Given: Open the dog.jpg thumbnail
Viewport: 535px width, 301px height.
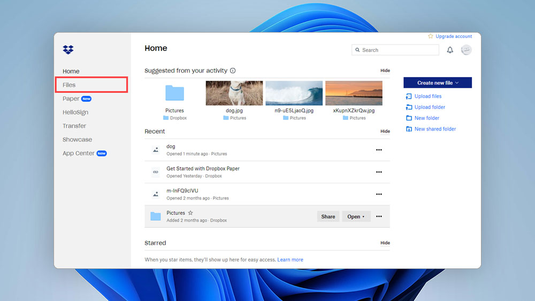Looking at the screenshot, I should [234, 92].
